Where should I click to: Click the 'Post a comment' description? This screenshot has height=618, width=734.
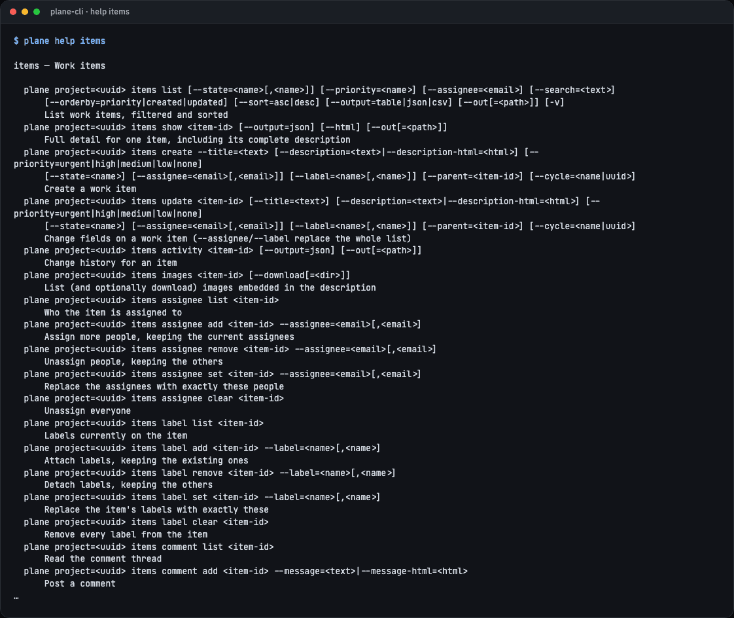80,584
